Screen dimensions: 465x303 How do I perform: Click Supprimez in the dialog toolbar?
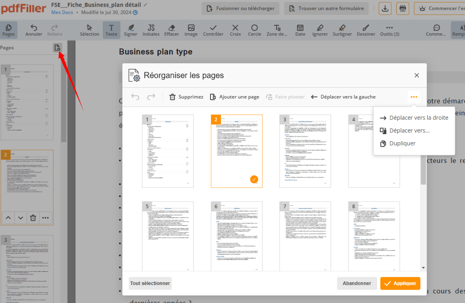[186, 97]
